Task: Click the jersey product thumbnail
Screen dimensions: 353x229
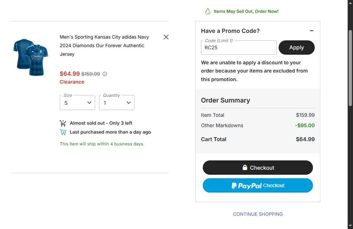Action: click(x=30, y=57)
